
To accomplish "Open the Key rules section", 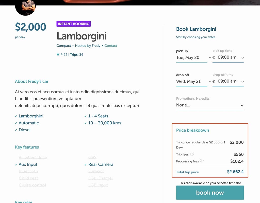I will (24, 201).
